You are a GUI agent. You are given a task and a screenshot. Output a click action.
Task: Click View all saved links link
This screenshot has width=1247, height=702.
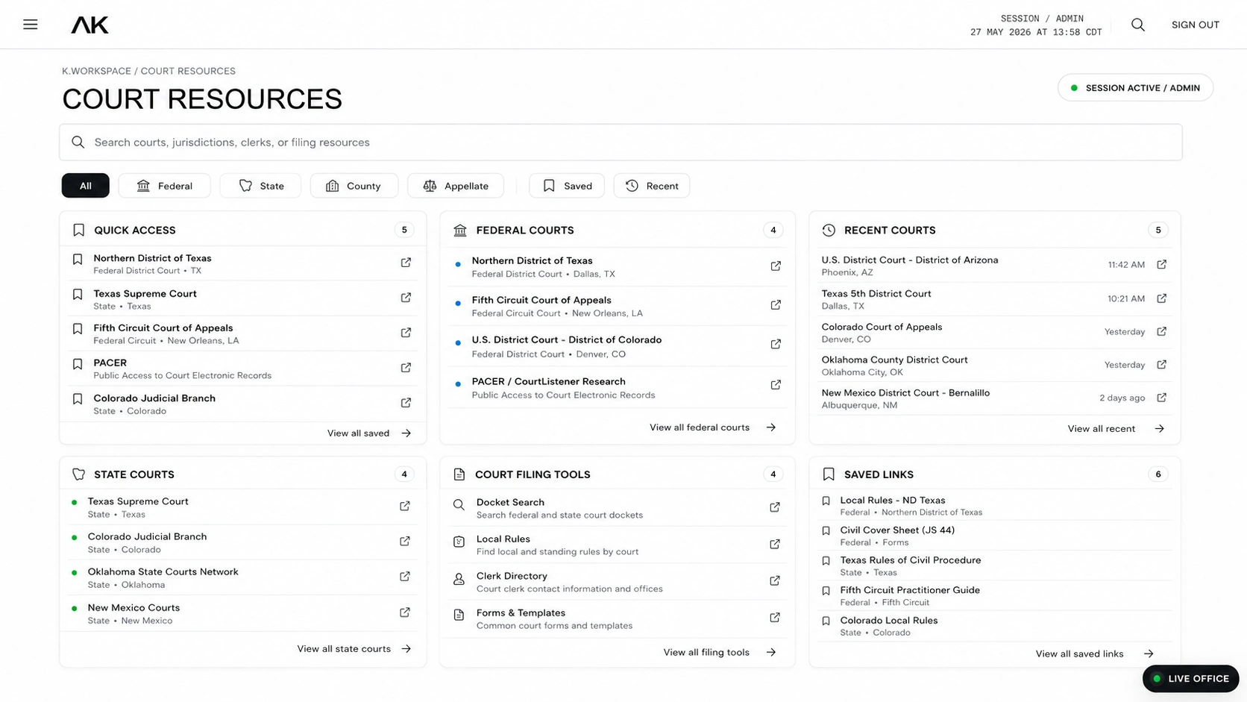coord(1094,654)
